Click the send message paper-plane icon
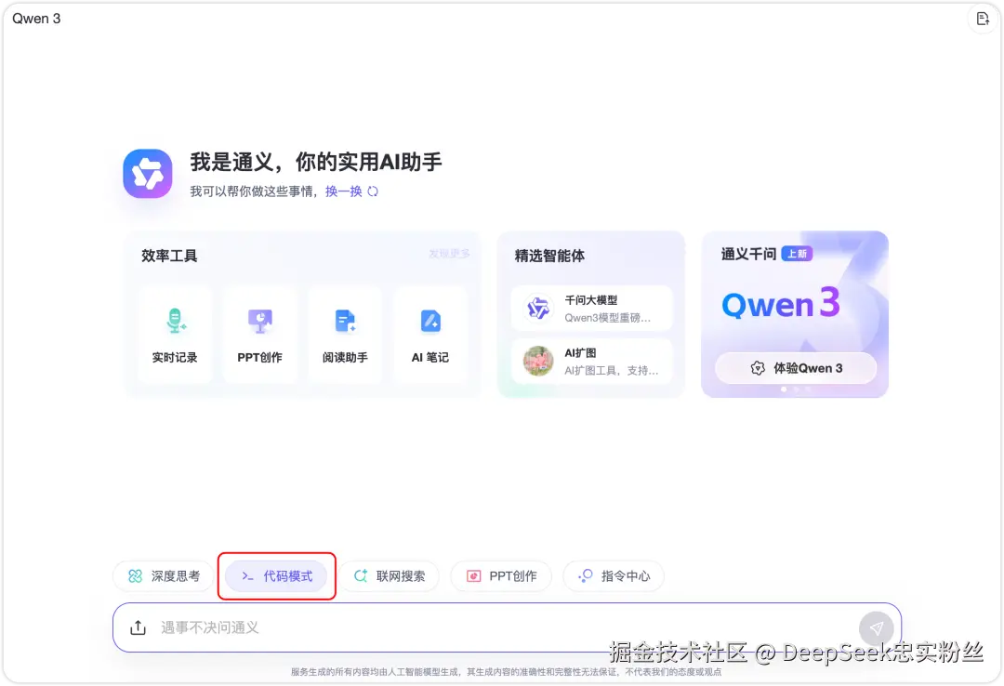Screen dimensions: 1004x686 click(875, 627)
